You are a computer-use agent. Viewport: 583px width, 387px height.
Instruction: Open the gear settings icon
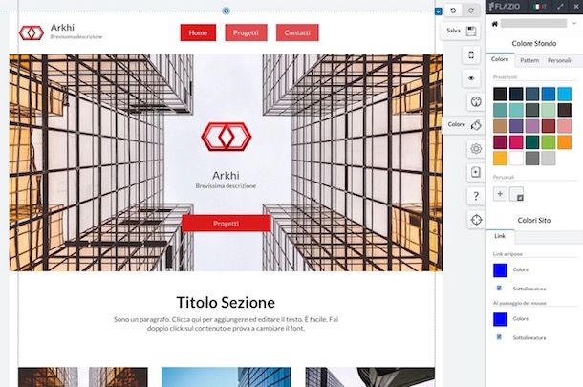point(476,149)
